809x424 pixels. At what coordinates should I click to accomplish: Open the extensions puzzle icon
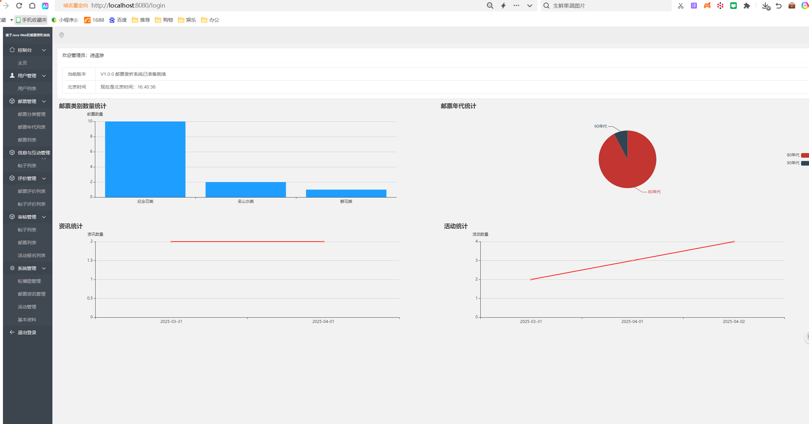(747, 6)
